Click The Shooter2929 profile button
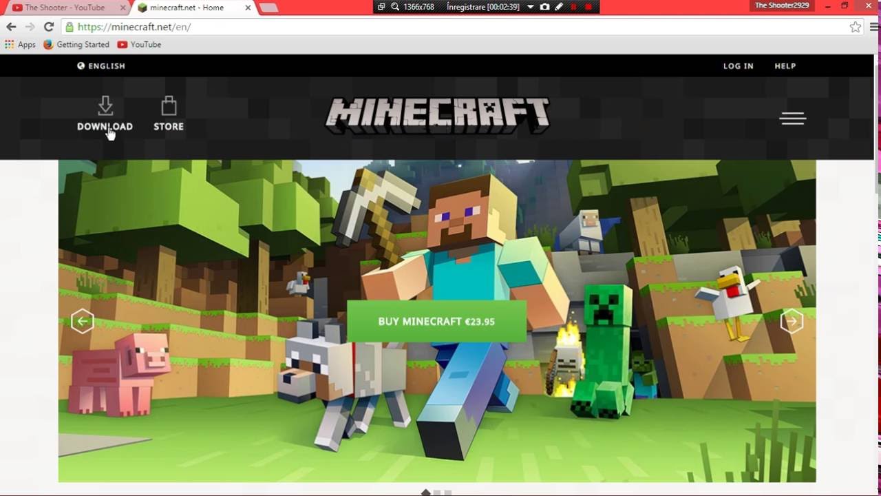 click(783, 6)
